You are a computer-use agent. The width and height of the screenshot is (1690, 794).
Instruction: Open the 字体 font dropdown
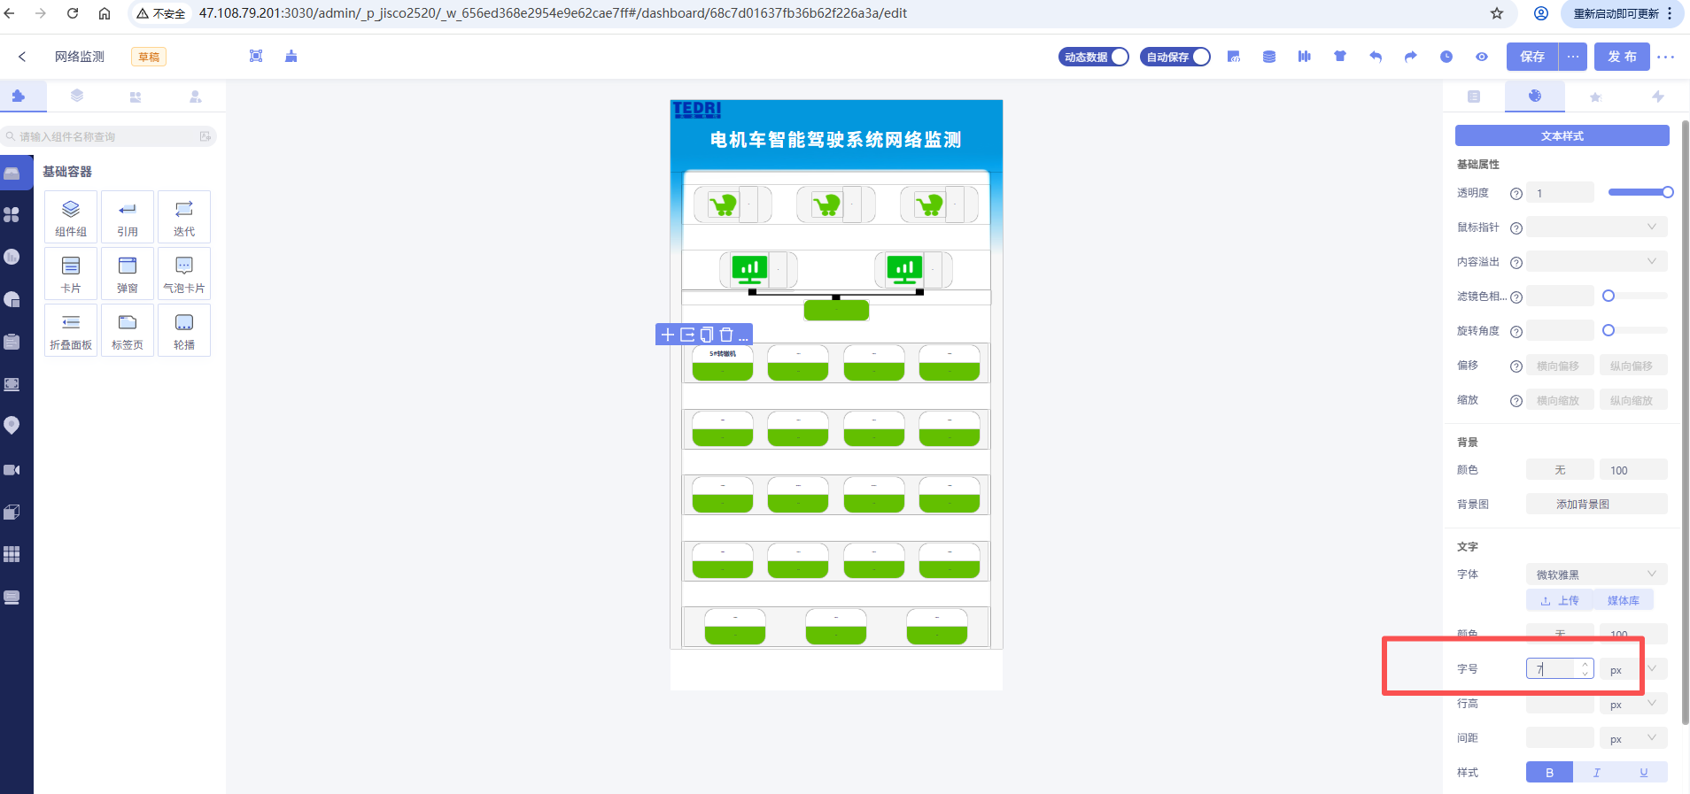point(1596,574)
